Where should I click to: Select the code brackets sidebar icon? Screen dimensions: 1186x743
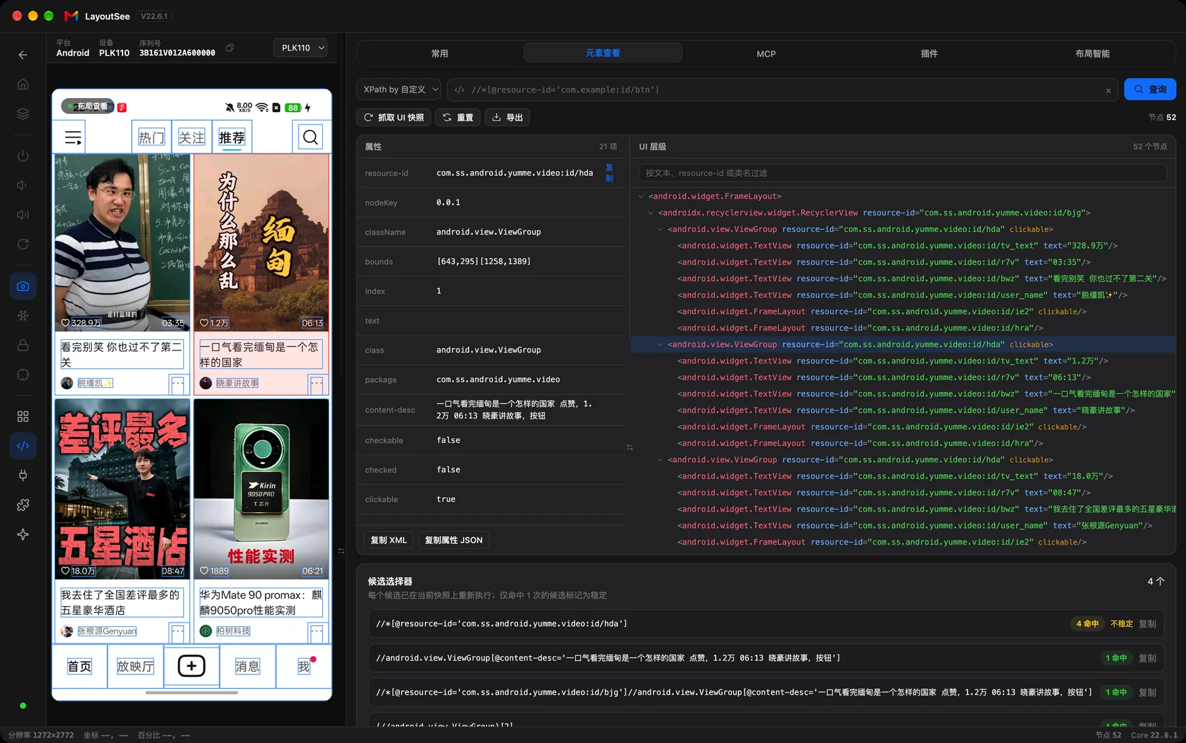(x=23, y=446)
